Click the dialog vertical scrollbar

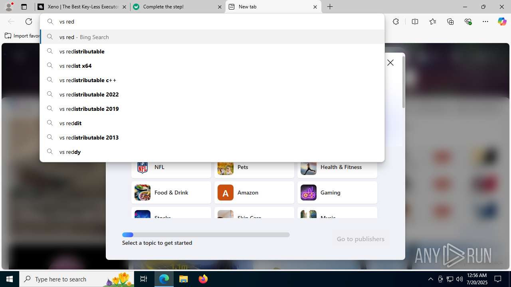pyautogui.click(x=404, y=82)
